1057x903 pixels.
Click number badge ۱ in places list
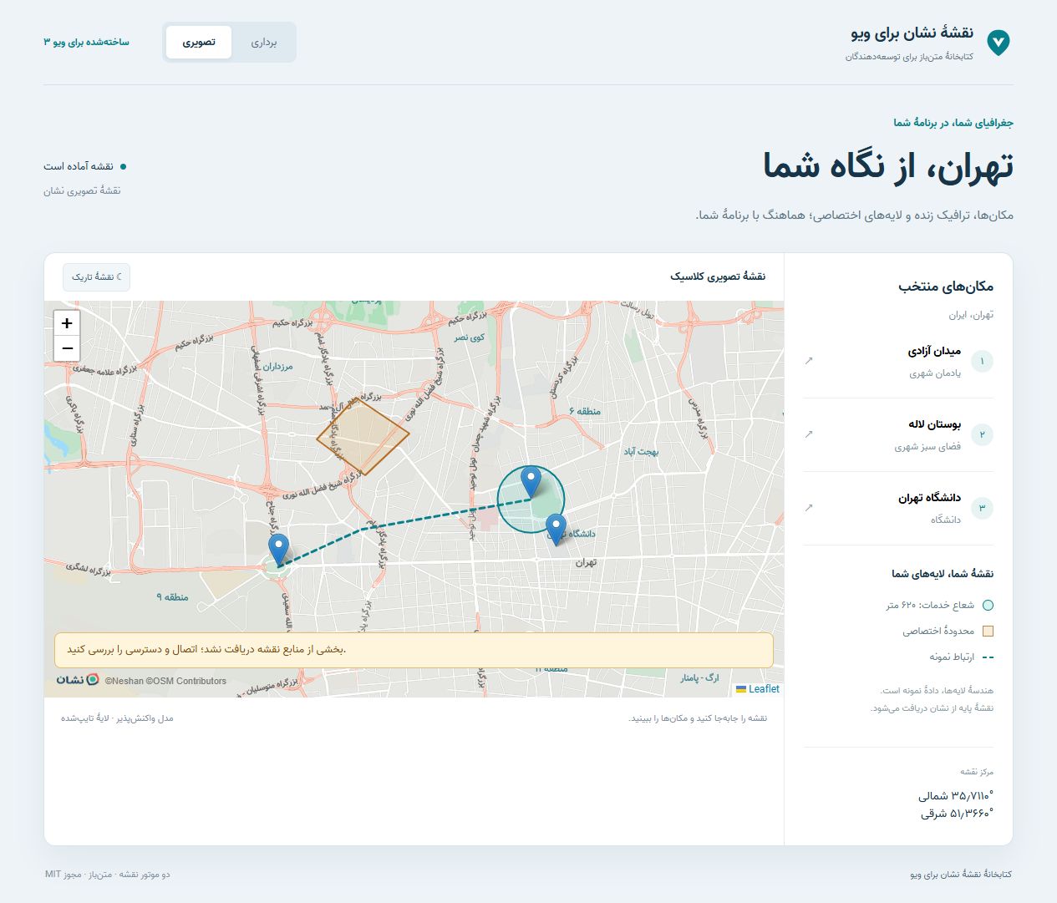coord(983,362)
